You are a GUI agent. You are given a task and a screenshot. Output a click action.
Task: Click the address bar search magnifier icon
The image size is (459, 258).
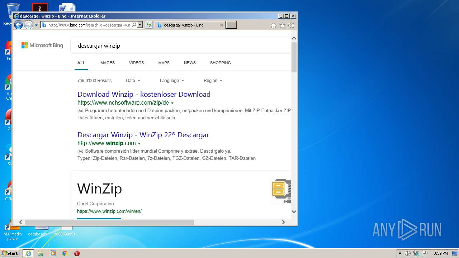click(x=134, y=25)
